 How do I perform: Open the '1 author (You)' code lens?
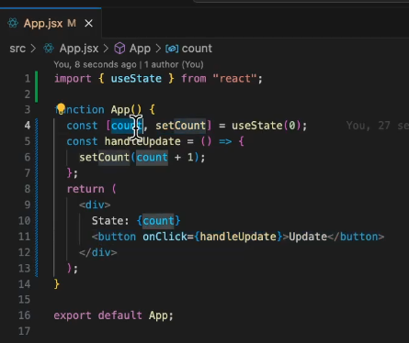click(174, 64)
